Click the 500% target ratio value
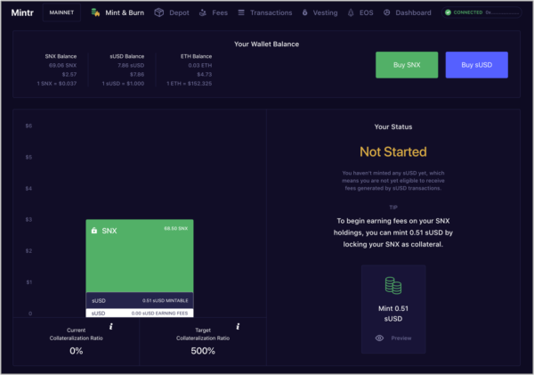Image resolution: width=534 pixels, height=375 pixels. (203, 350)
